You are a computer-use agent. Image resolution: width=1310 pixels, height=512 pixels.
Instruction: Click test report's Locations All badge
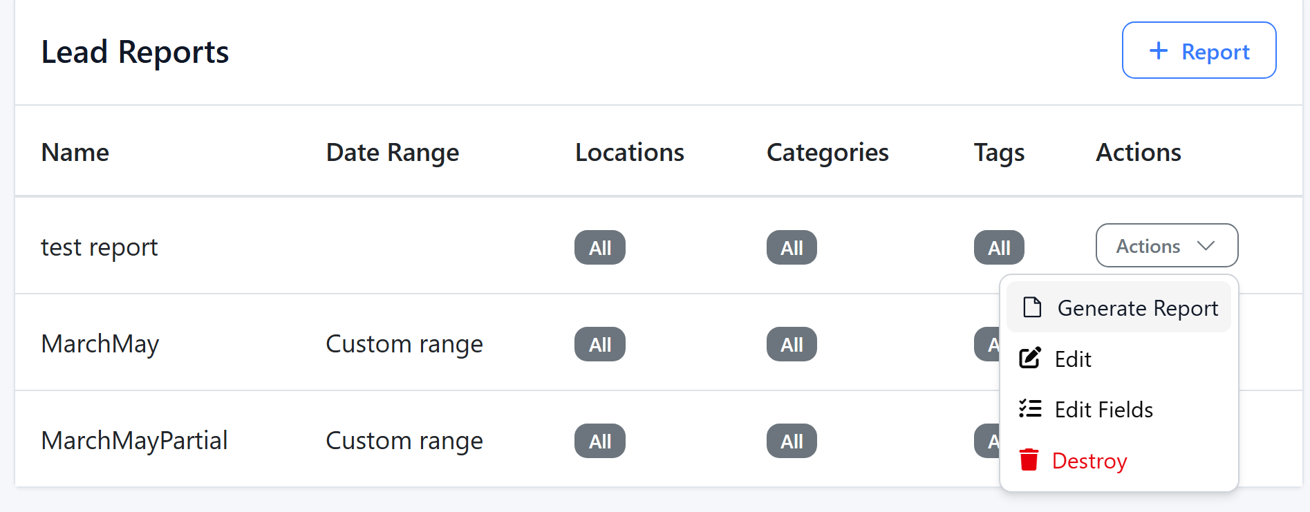[x=599, y=247]
